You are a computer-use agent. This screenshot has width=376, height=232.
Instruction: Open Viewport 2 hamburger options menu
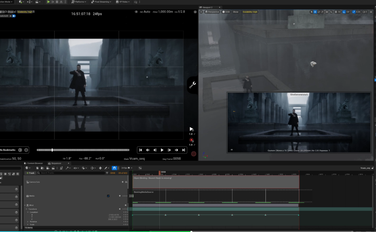click(x=201, y=12)
